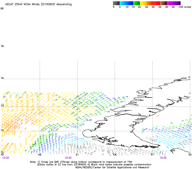Click the latitude label '74' on the left axis
The width and height of the screenshot is (192, 169).
tap(2, 106)
